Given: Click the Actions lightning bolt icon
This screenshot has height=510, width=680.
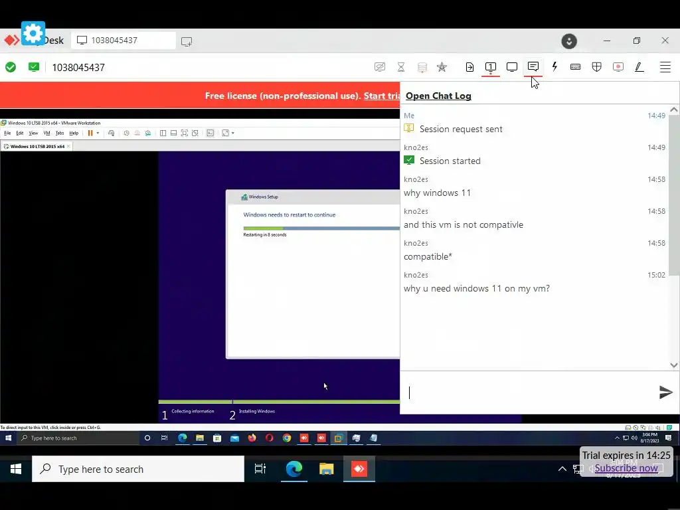Looking at the screenshot, I should [554, 67].
